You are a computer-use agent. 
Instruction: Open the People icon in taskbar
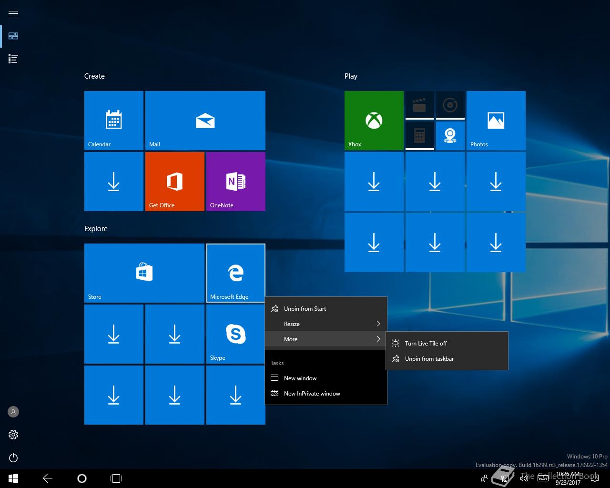coord(484,478)
